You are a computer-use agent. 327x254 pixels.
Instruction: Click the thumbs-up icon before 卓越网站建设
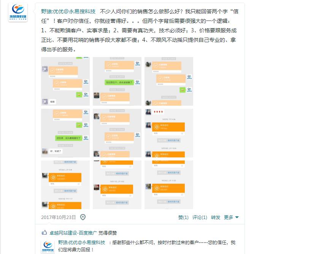click(x=44, y=233)
